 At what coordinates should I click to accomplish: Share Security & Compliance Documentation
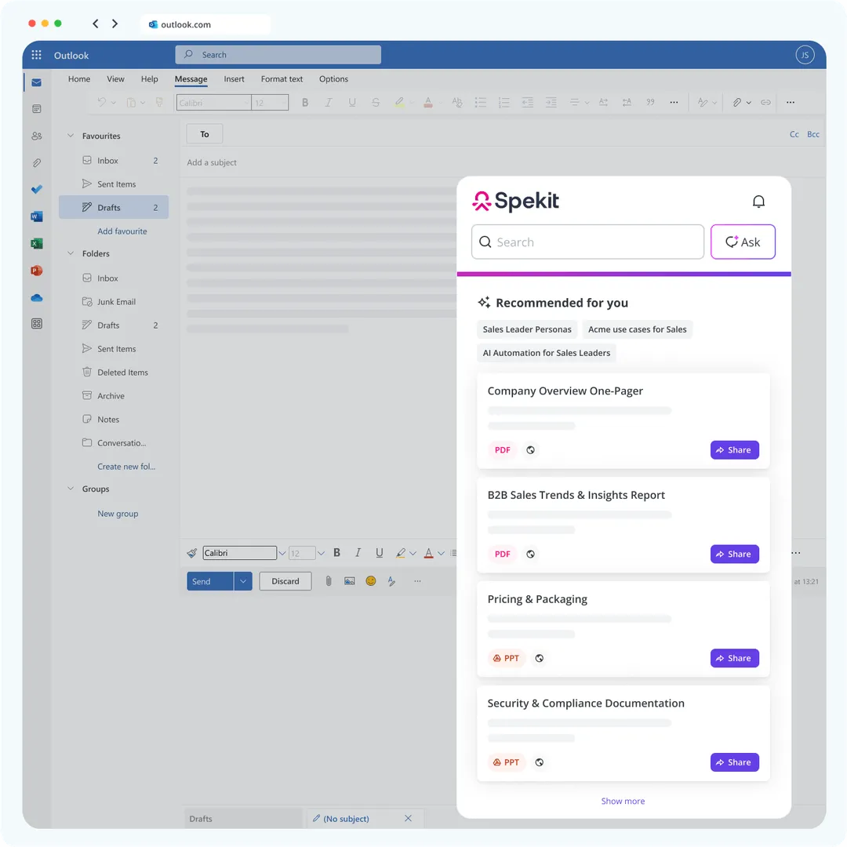point(735,762)
